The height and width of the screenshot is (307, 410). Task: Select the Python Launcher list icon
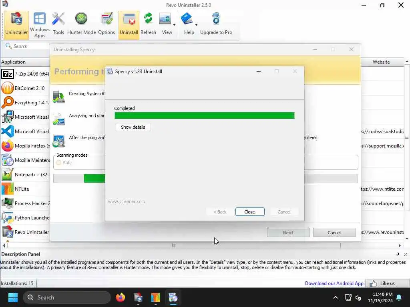click(7, 217)
